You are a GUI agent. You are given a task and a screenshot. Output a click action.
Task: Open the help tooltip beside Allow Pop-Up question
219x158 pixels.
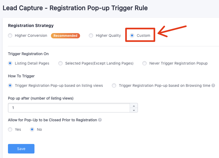pyautogui.click(x=100, y=120)
